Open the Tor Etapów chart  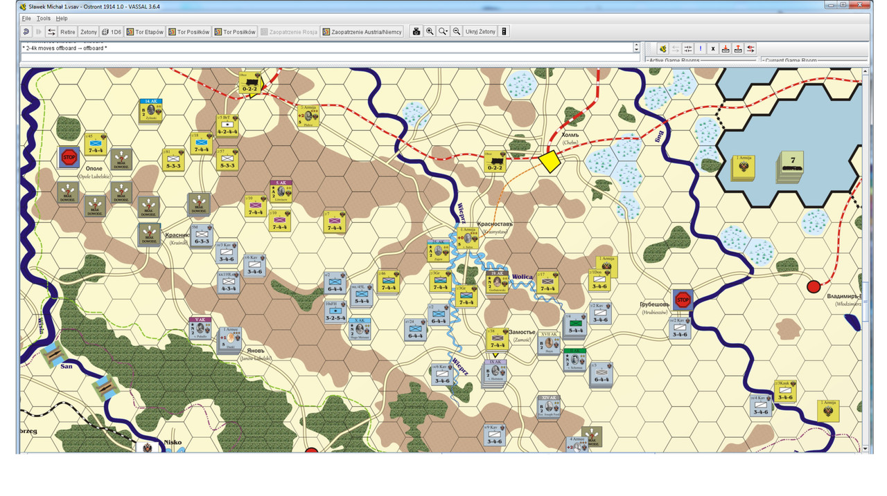click(145, 32)
